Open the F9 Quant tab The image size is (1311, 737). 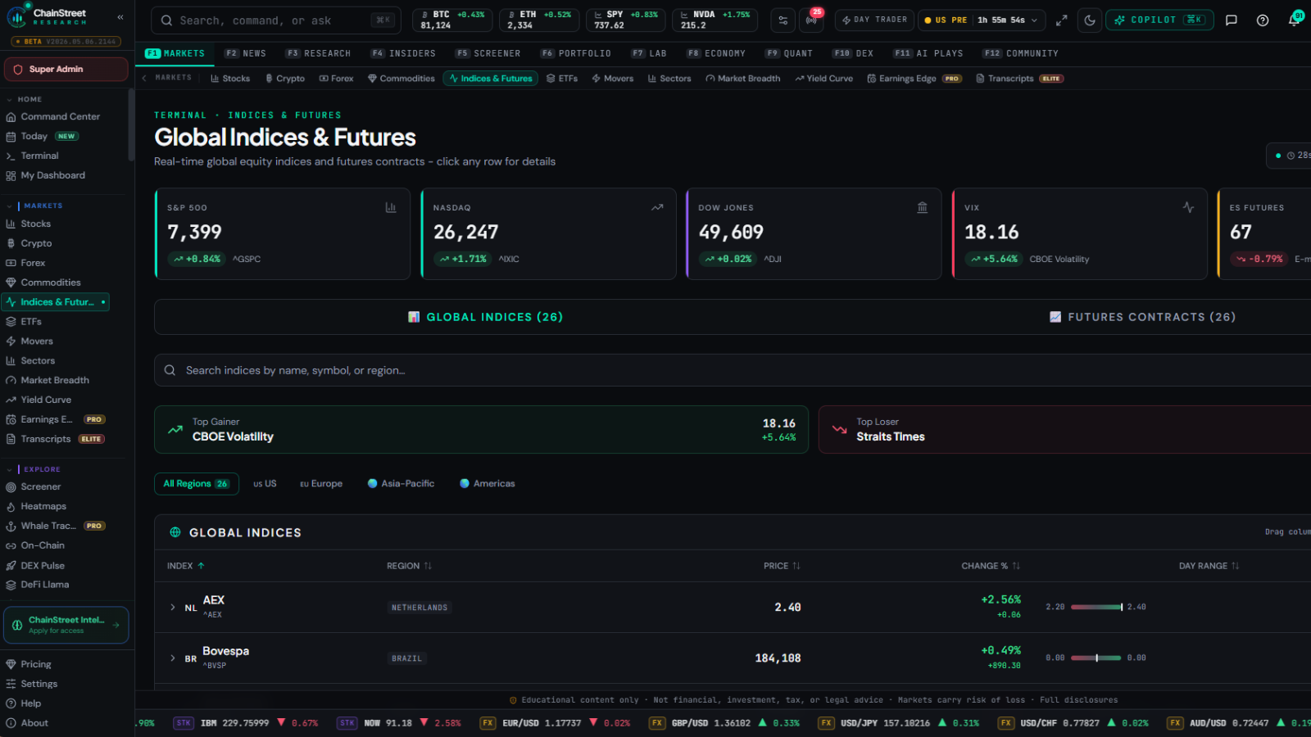789,54
